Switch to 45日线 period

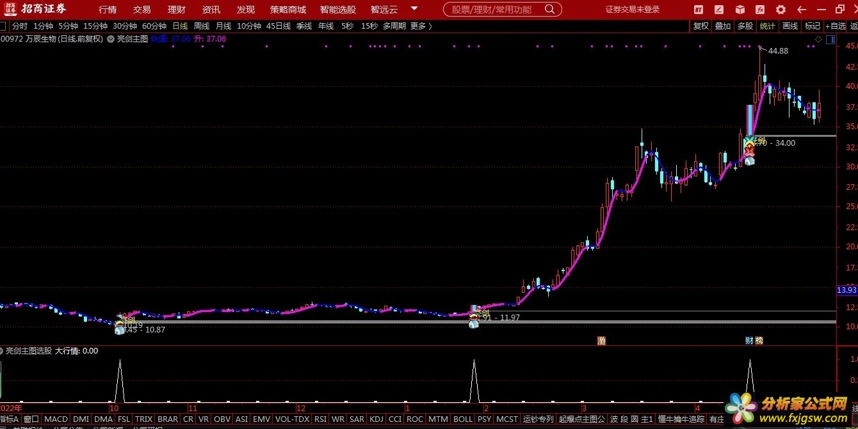click(279, 26)
